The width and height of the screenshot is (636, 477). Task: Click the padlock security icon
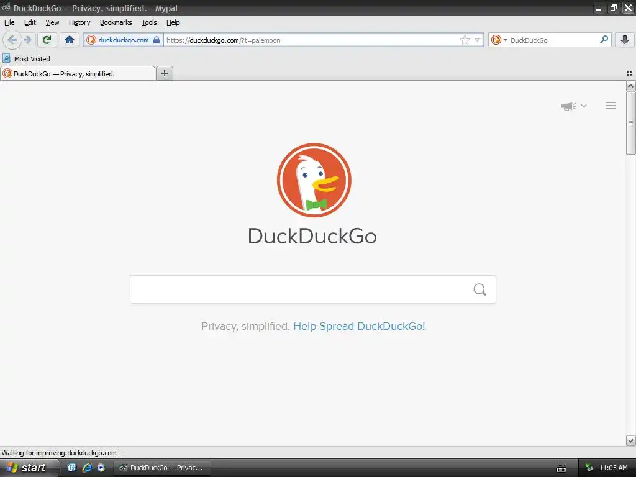157,40
